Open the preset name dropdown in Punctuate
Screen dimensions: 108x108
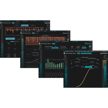click(x=45, y=31)
